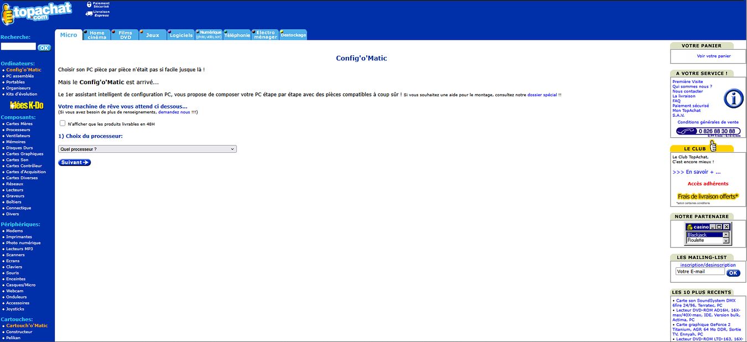
Task: Open the Home cinéma tab
Action: 97,35
